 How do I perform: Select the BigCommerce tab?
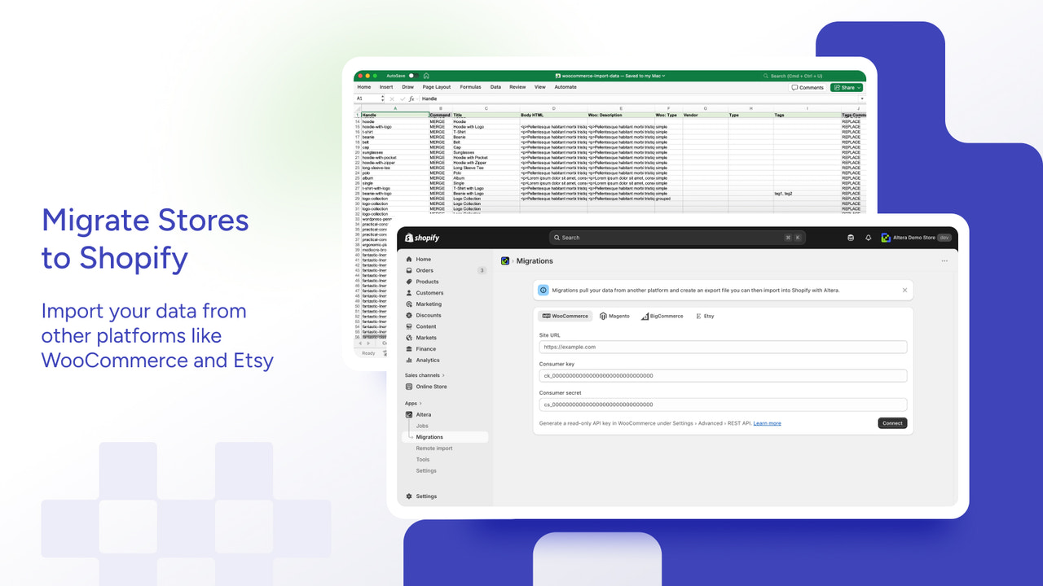(x=662, y=316)
